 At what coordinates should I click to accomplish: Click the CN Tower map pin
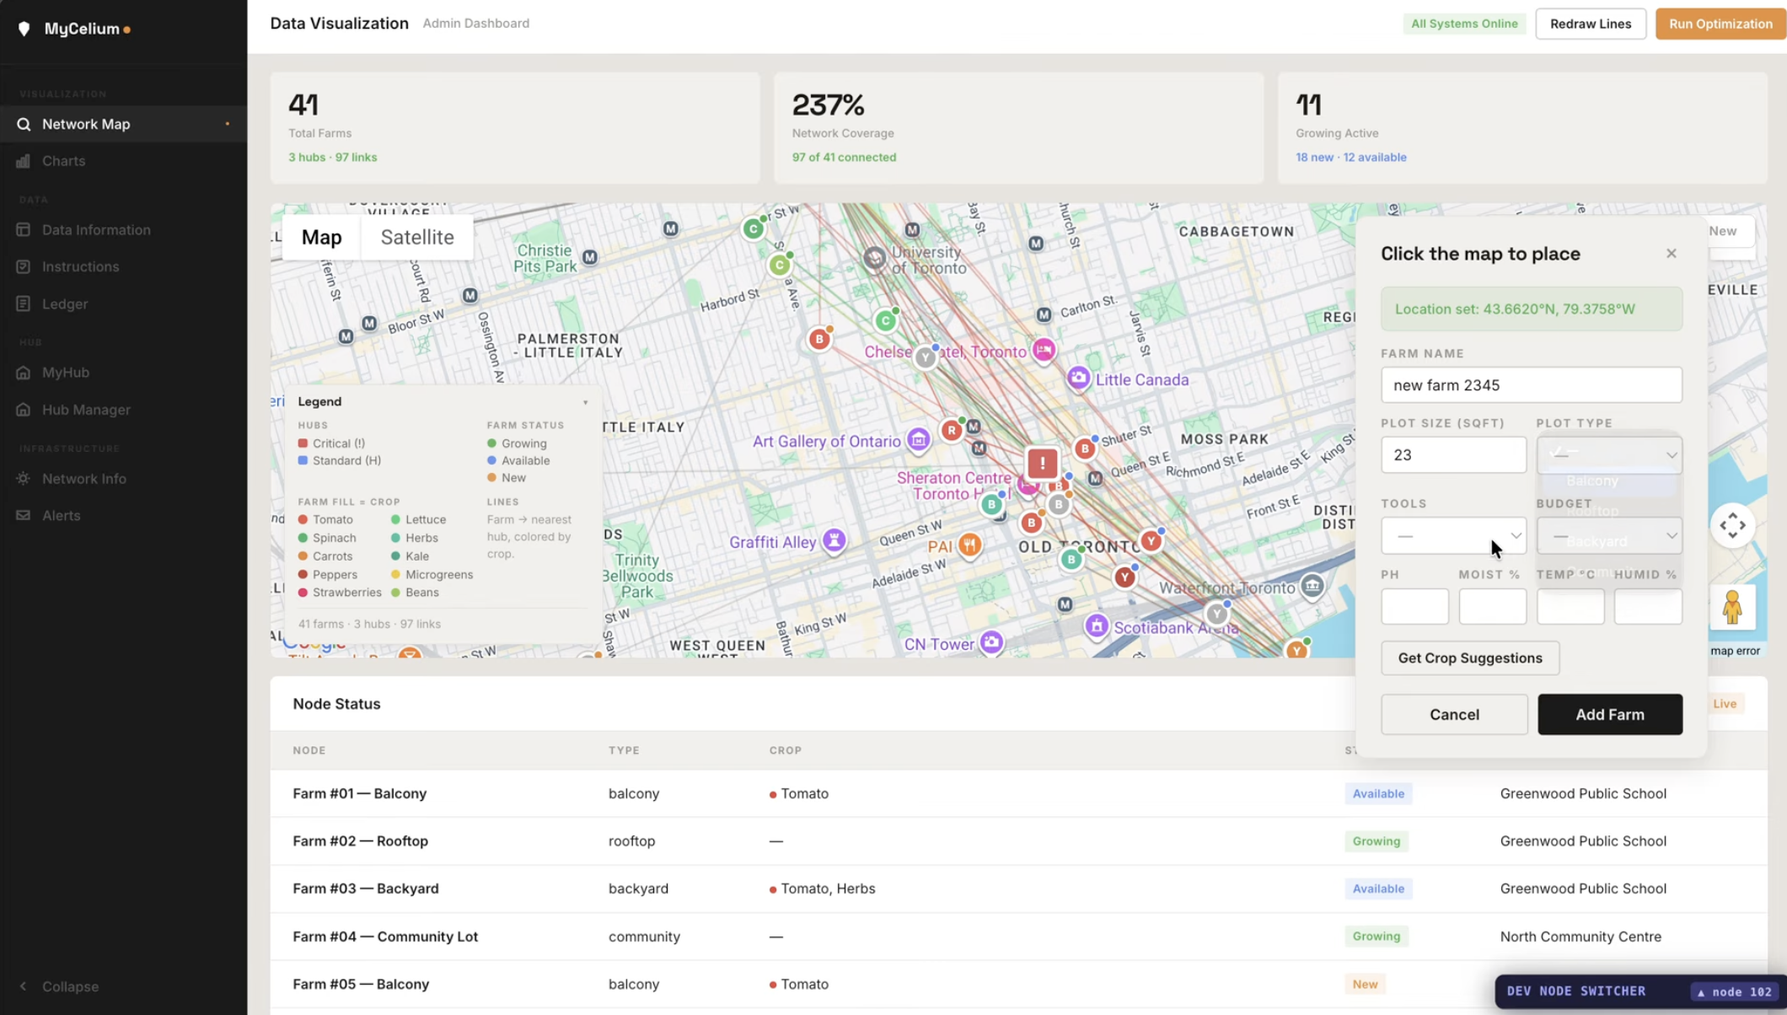pyautogui.click(x=991, y=643)
